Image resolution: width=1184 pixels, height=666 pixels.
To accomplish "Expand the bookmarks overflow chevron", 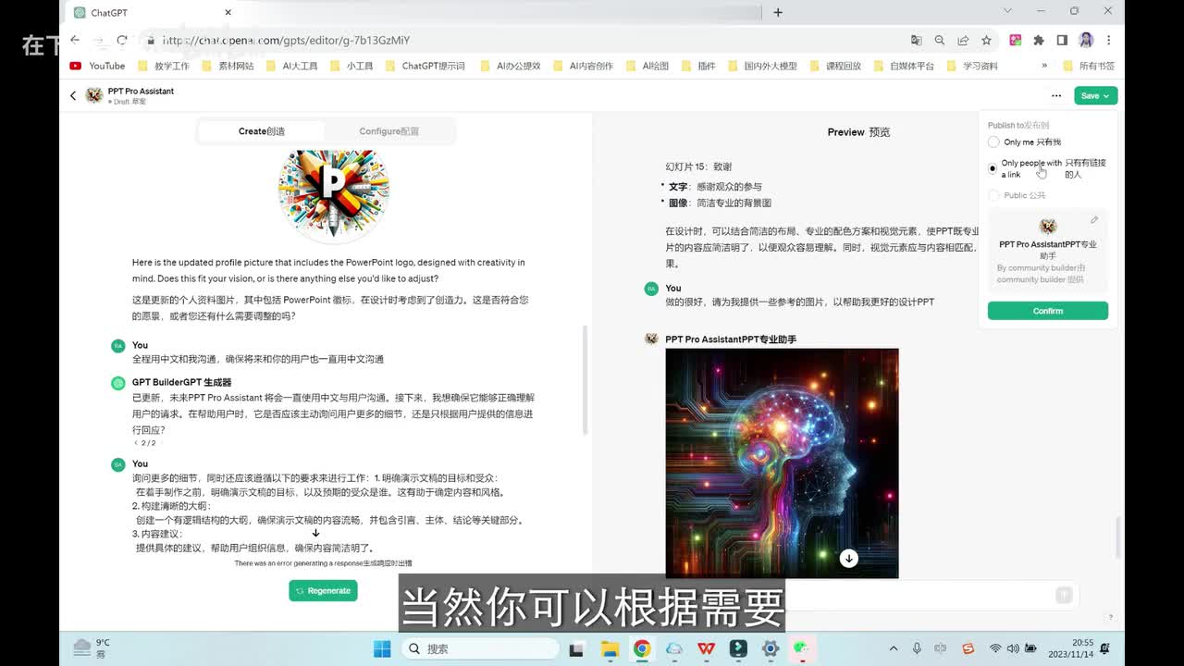I will 1044,66.
